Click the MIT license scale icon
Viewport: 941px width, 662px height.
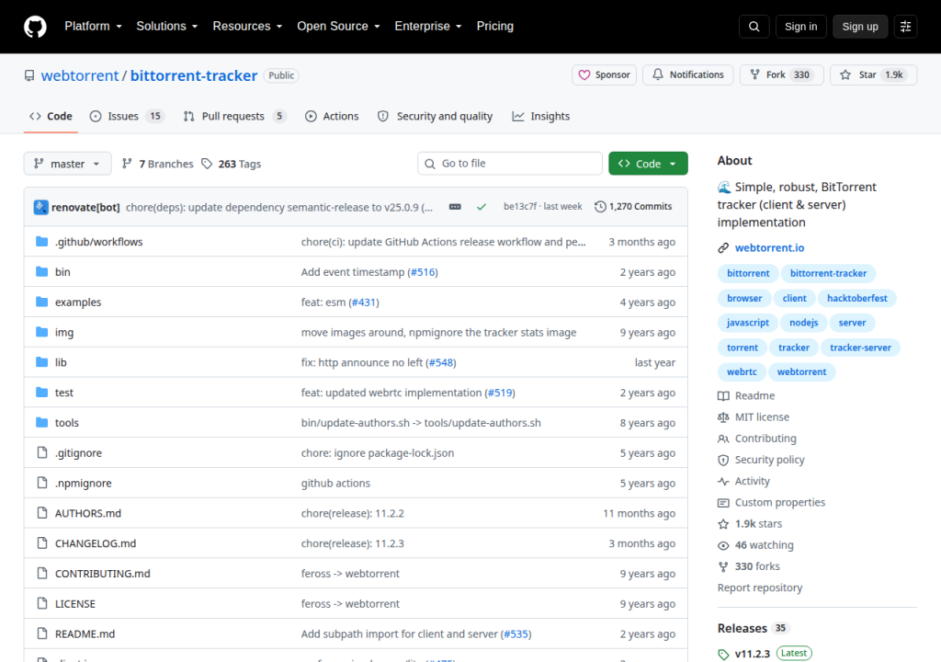[x=723, y=417]
